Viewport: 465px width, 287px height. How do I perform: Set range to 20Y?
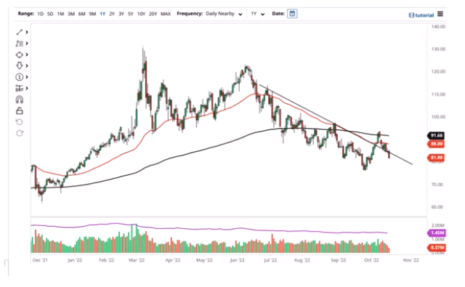(153, 14)
